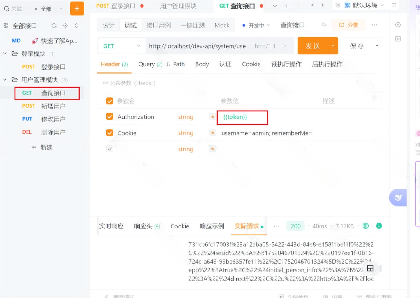This screenshot has height=298, width=420.
Task: Click the request URL input field
Action: tap(197, 46)
